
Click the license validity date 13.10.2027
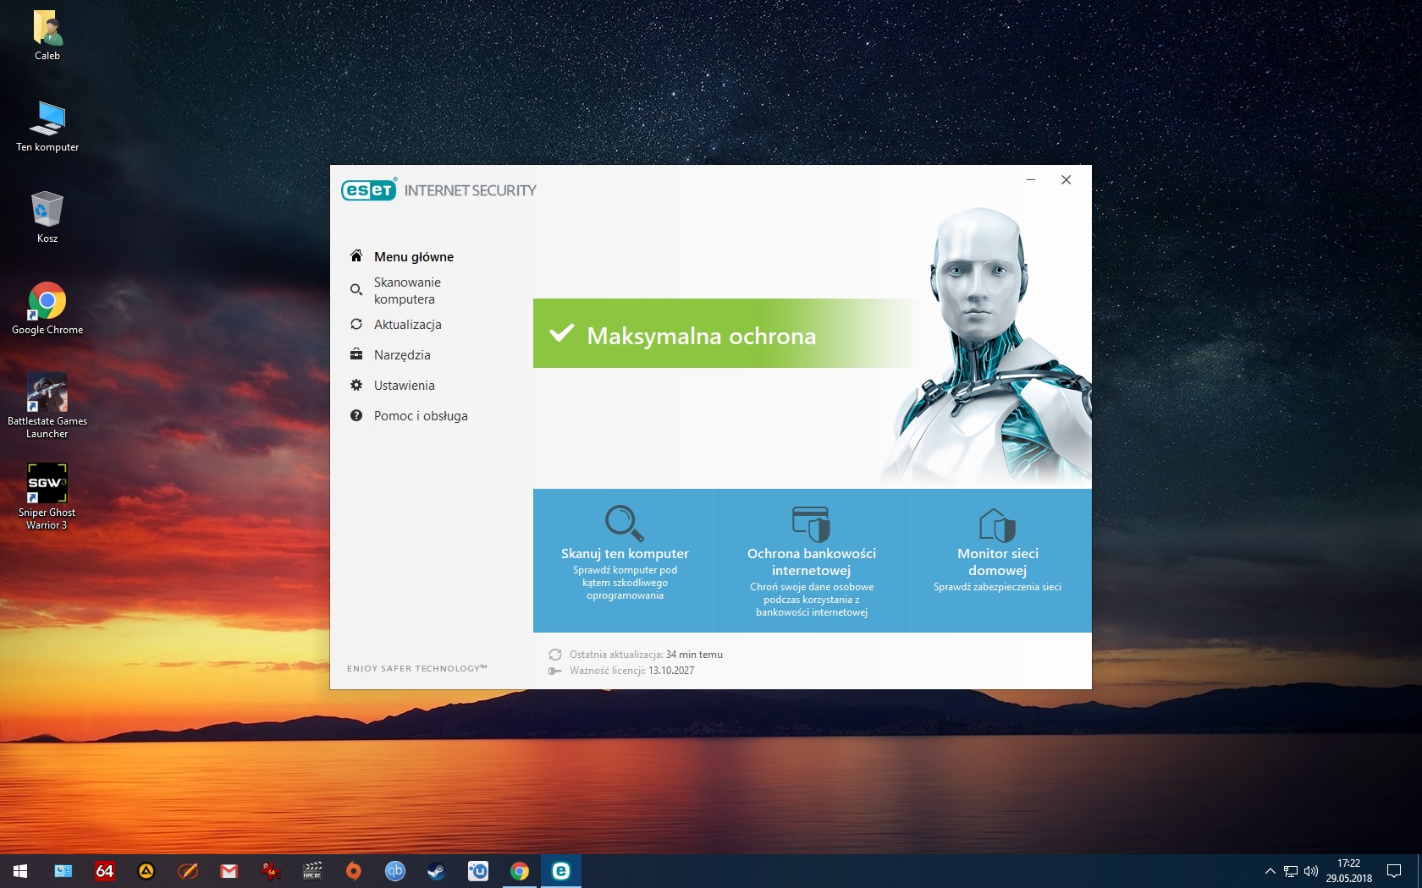coord(671,671)
